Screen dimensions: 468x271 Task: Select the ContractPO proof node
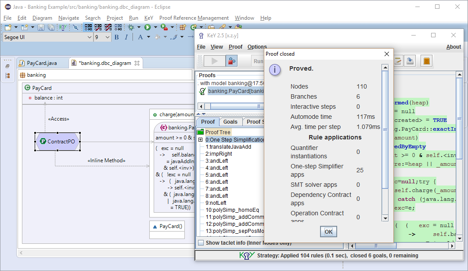point(58,142)
